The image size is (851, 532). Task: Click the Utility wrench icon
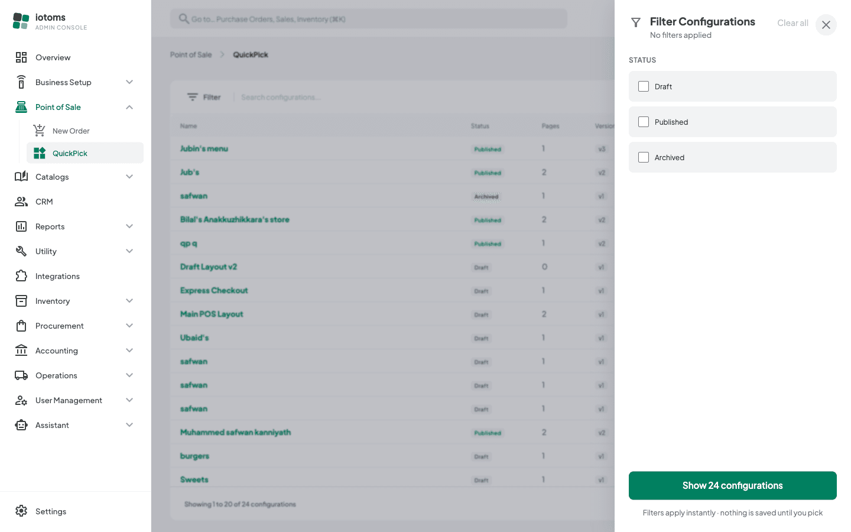pyautogui.click(x=21, y=251)
